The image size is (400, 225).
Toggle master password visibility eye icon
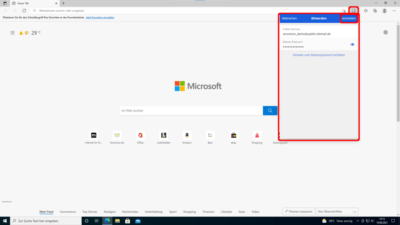[352, 45]
